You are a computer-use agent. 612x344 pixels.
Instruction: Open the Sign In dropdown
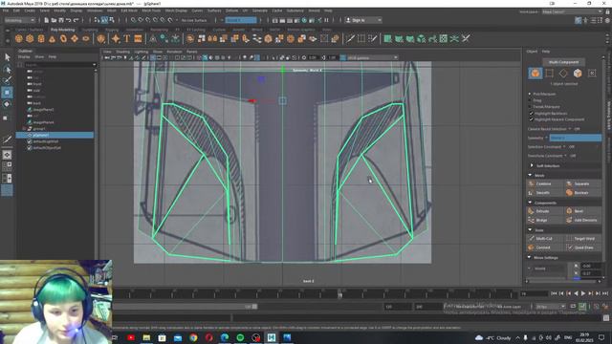[363, 20]
